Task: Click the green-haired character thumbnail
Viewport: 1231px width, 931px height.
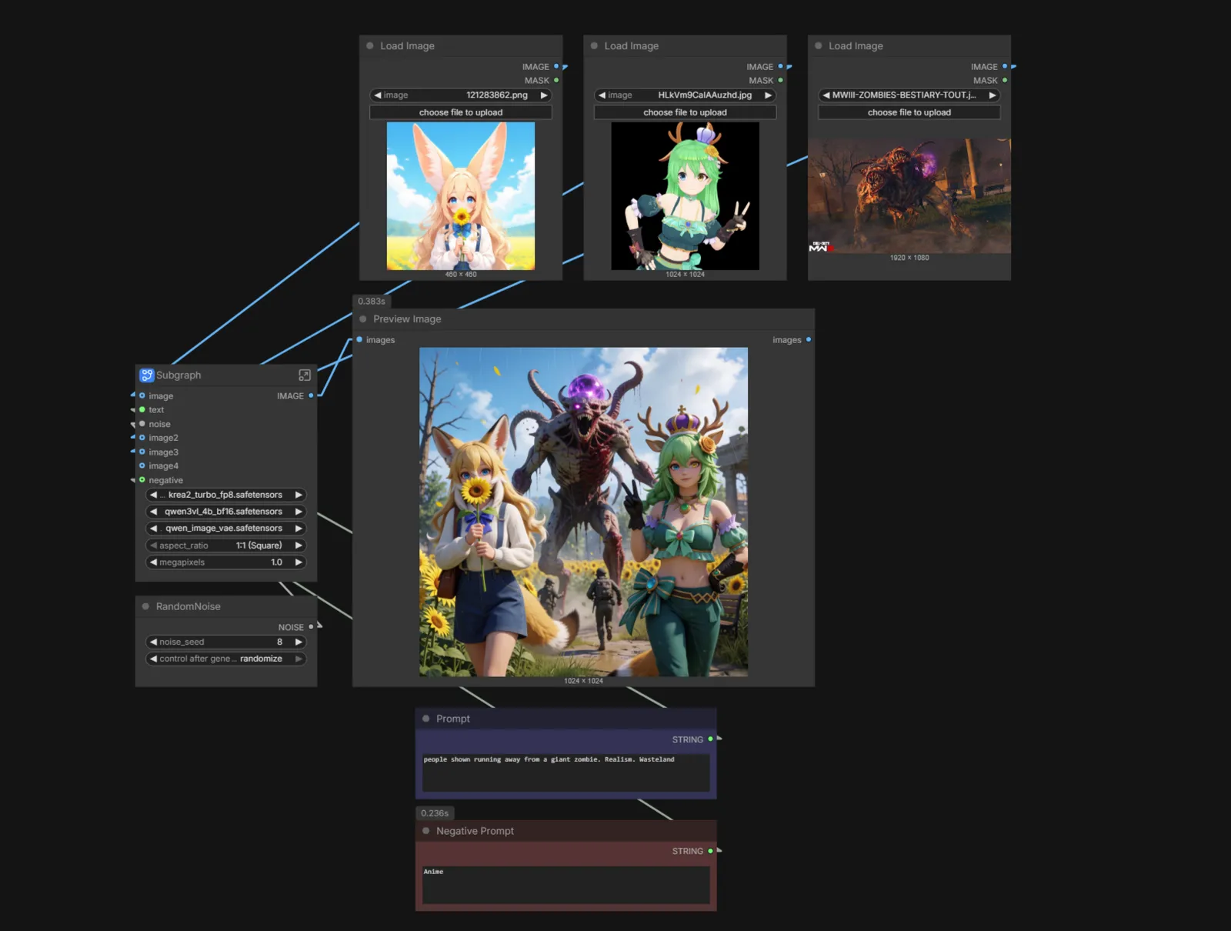Action: coord(685,196)
